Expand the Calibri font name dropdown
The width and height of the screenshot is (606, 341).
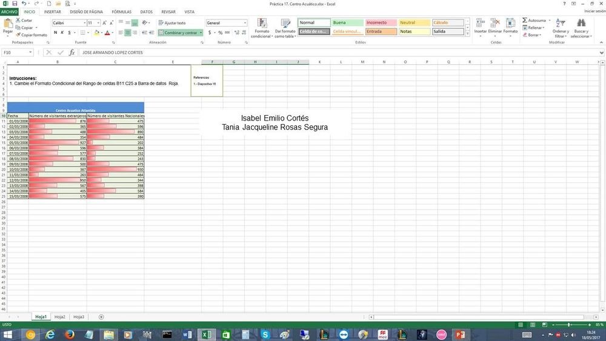pyautogui.click(x=84, y=23)
